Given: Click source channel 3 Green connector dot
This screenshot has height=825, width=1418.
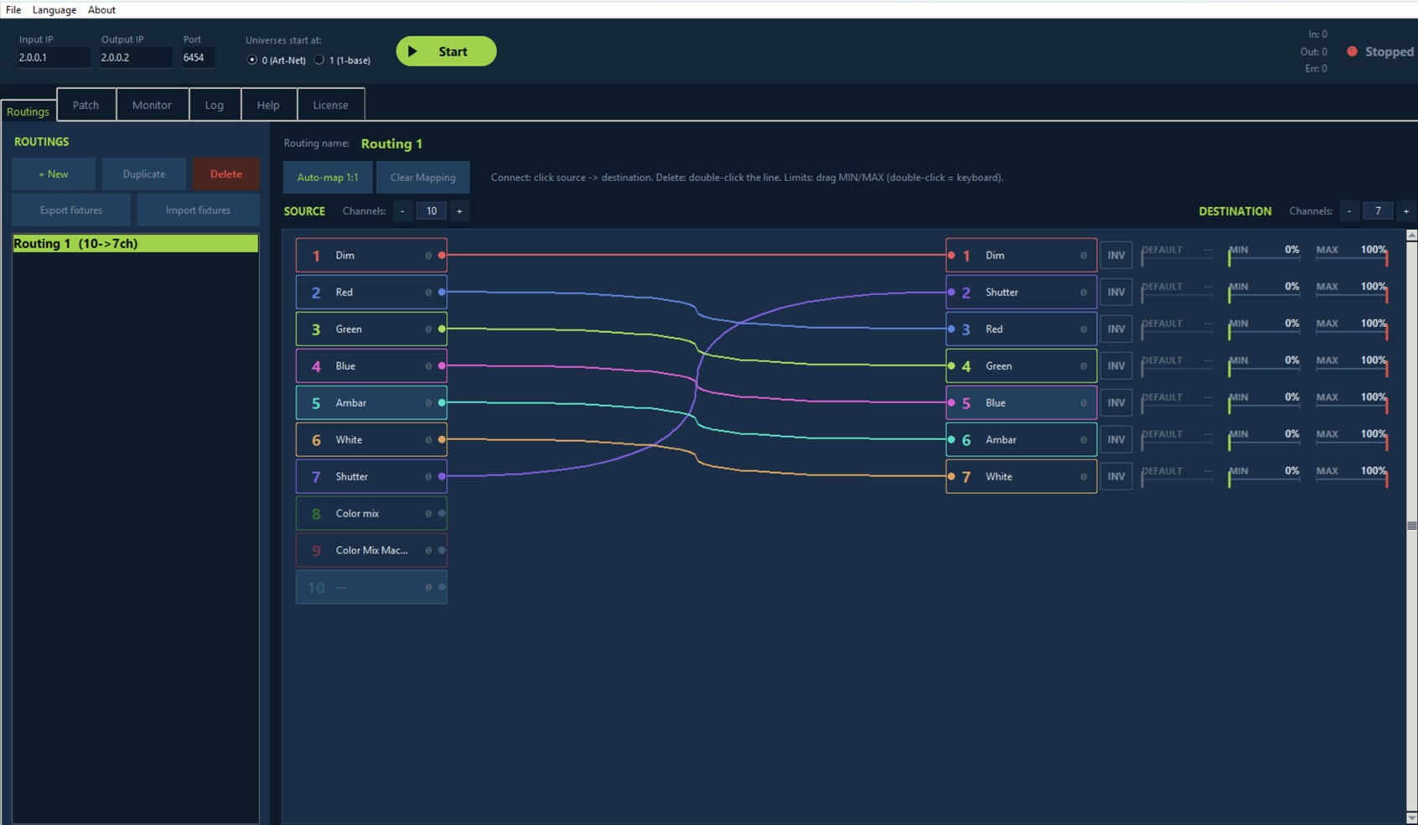Looking at the screenshot, I should point(442,329).
